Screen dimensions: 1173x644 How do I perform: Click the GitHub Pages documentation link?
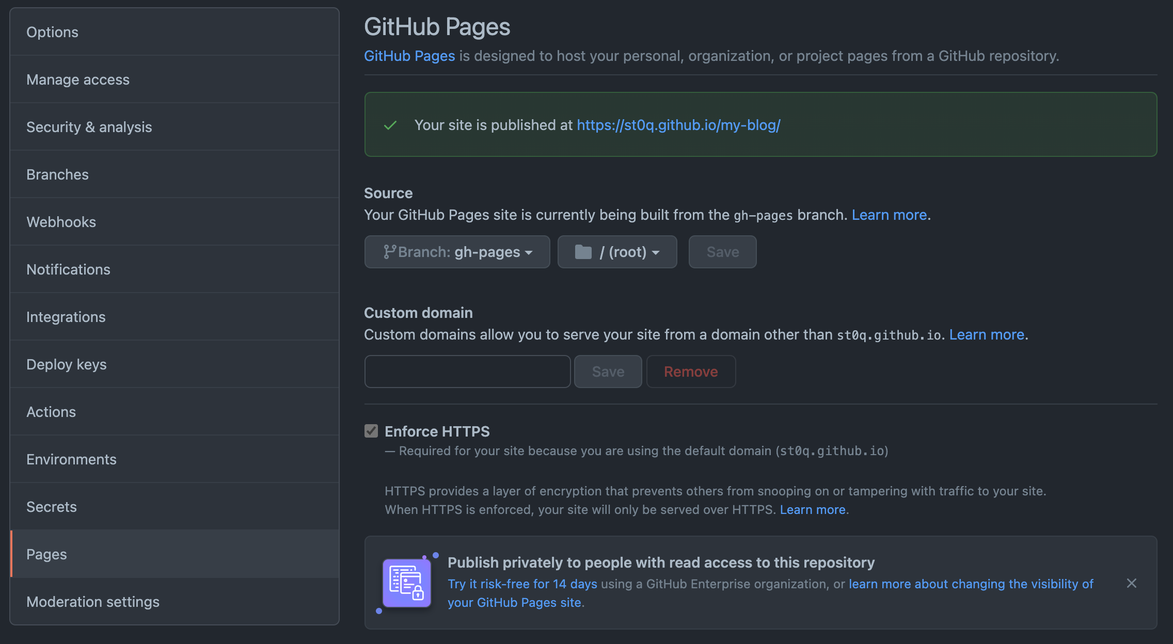click(409, 56)
